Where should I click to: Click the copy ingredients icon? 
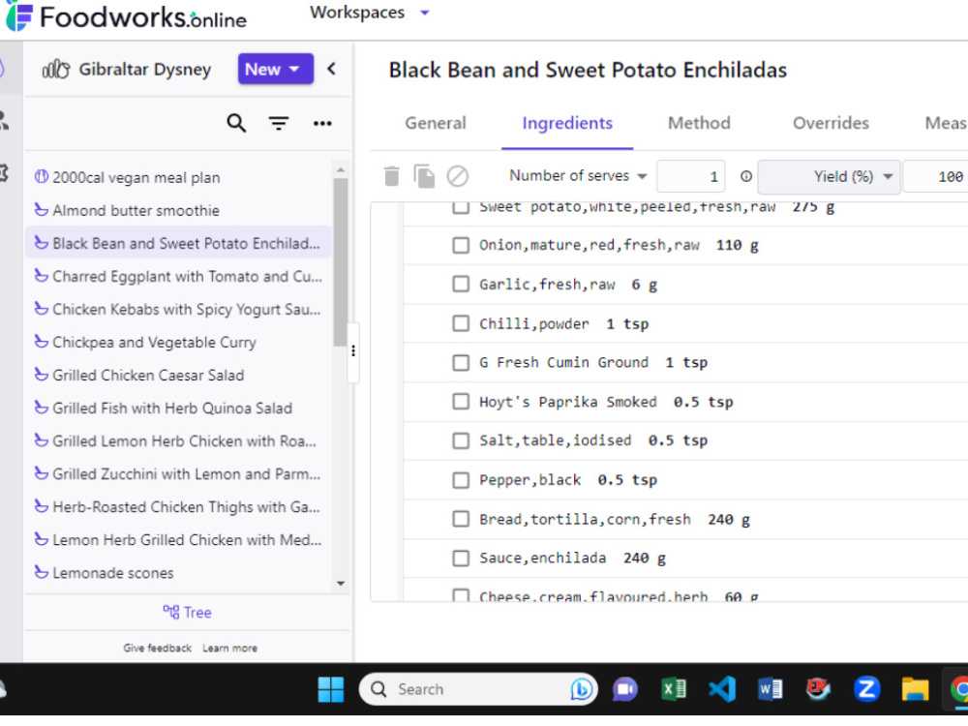424,176
